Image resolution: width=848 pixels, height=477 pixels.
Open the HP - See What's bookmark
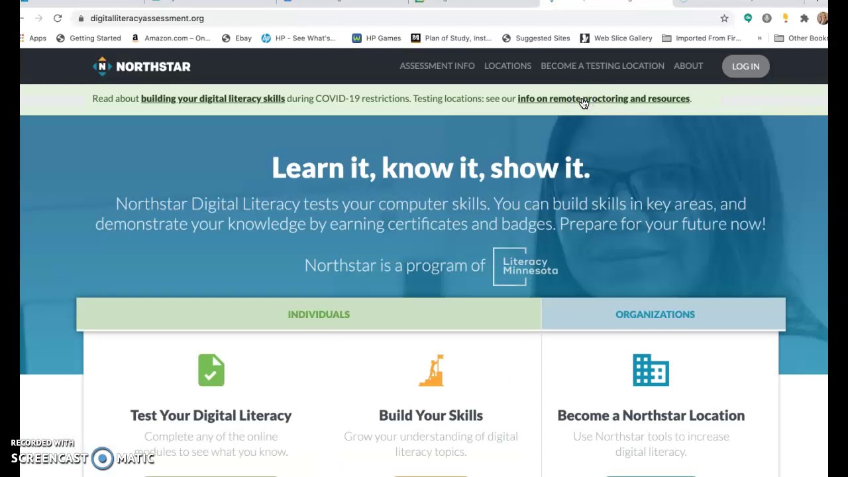click(x=299, y=38)
